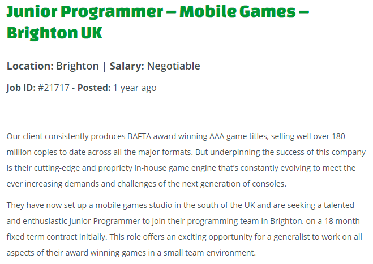Click the "1 year ago" posted date

pos(135,88)
